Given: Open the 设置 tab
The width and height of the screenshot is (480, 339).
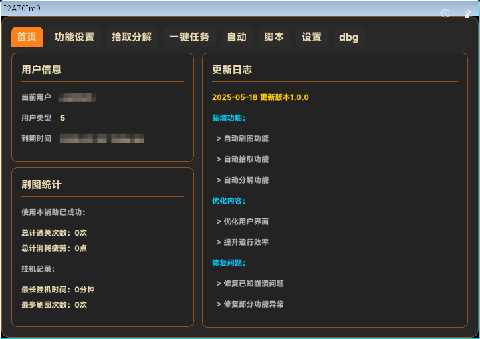Looking at the screenshot, I should [312, 37].
